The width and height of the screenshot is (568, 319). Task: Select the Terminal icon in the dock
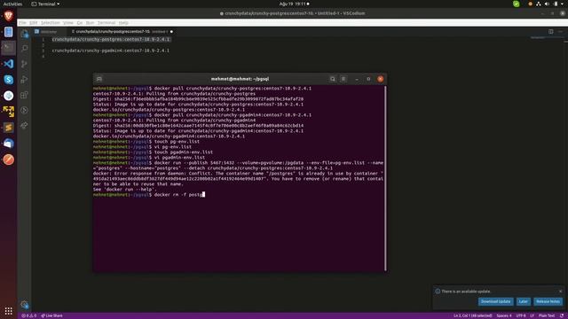(9, 48)
